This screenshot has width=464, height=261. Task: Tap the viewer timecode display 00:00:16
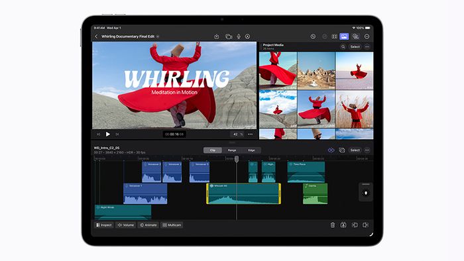tap(174, 134)
